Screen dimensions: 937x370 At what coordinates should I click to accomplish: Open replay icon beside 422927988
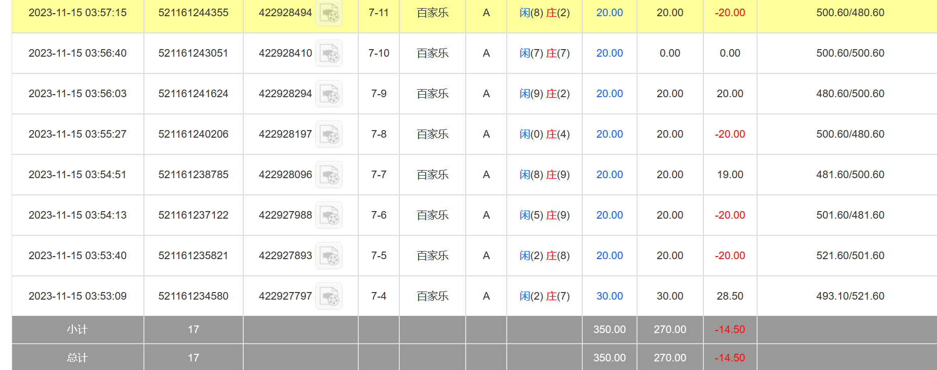[329, 215]
